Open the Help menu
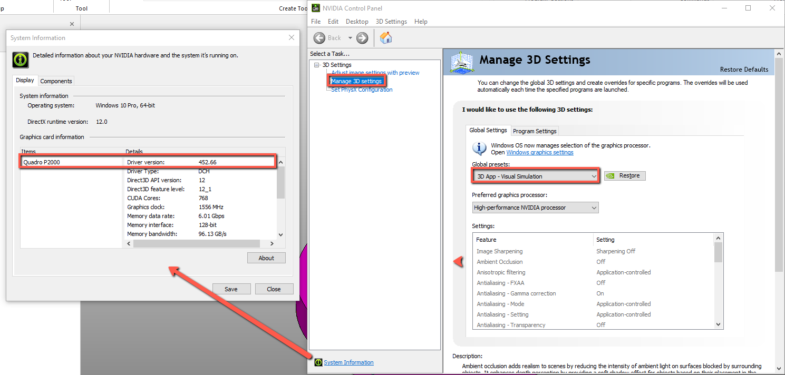This screenshot has width=785, height=375. coord(421,22)
